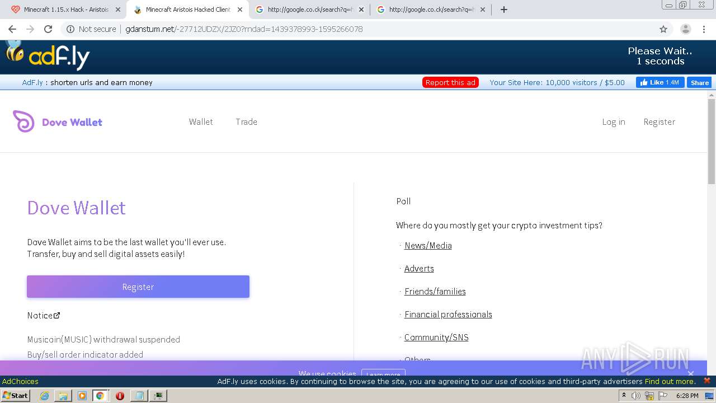Click the AdChoices link
This screenshot has width=716, height=403.
tap(20, 381)
